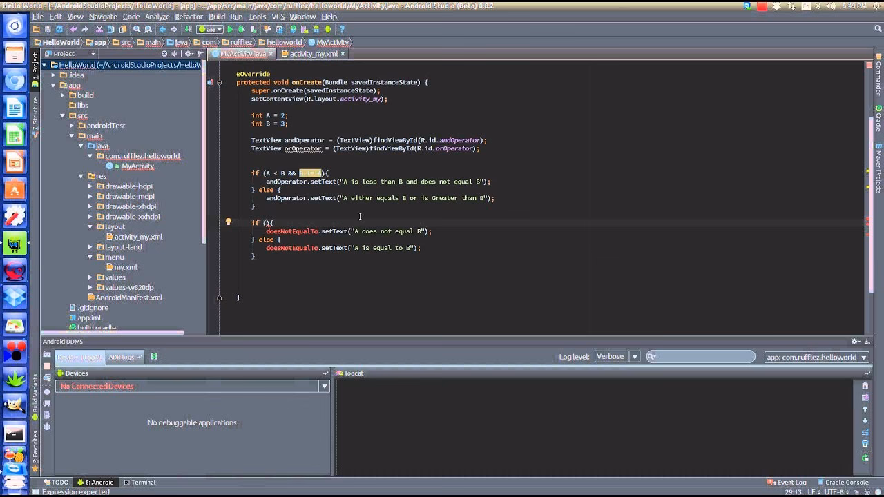The height and width of the screenshot is (497, 884).
Task: Select the Search icon in the toolbar
Action: pos(135,29)
